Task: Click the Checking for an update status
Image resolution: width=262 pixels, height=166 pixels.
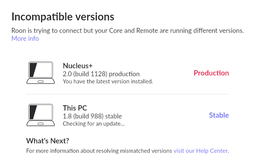Action: pos(93,124)
